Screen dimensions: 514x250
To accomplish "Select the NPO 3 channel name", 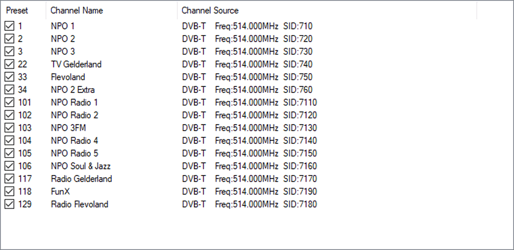I will [x=63, y=52].
